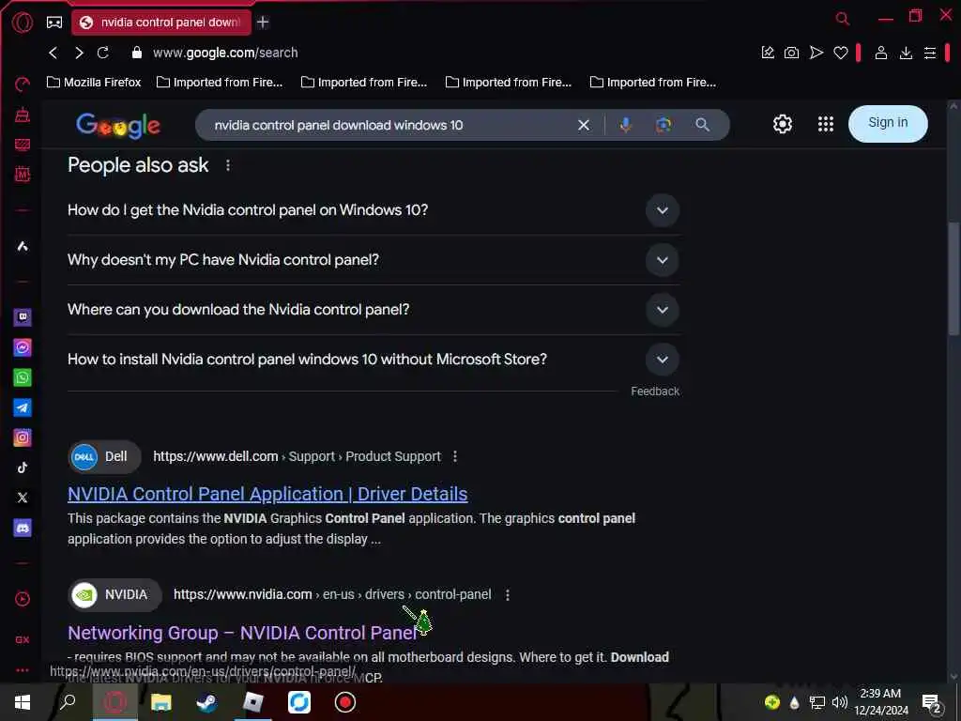Open Steam from the taskbar
Screen dimensions: 961x721
(x=206, y=702)
